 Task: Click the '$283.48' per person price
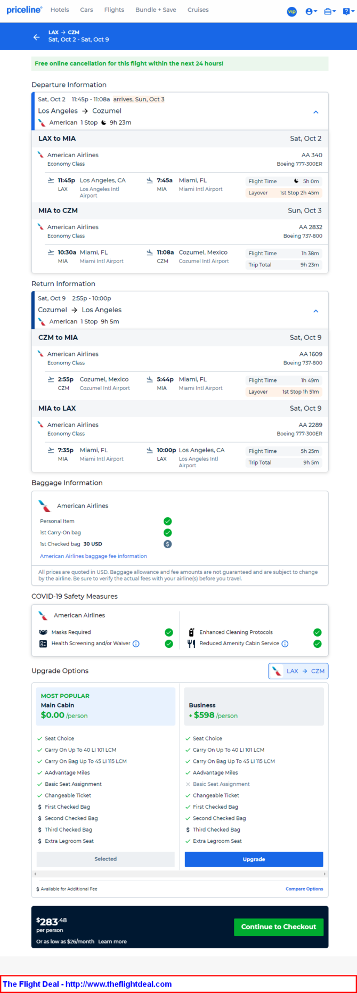pyautogui.click(x=52, y=922)
